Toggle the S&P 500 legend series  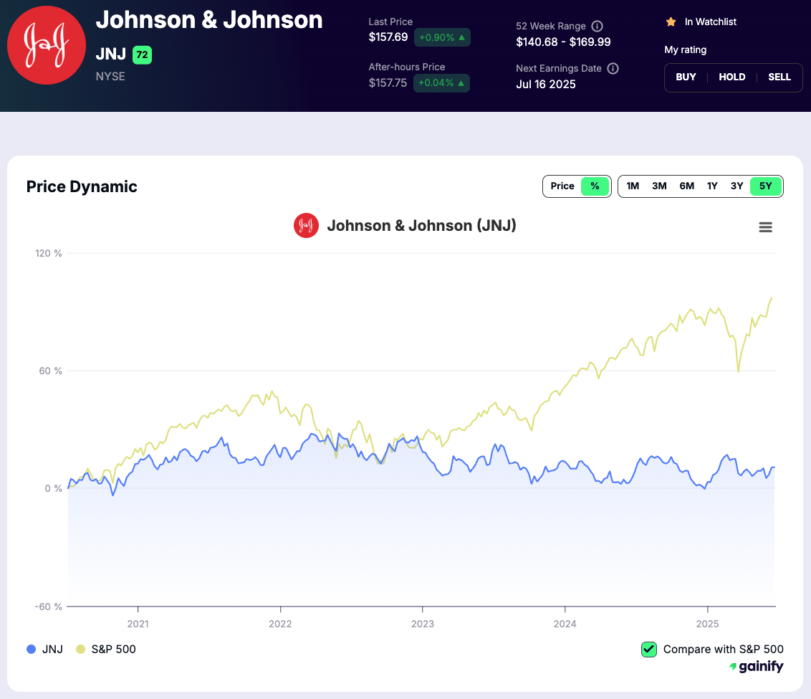(106, 650)
